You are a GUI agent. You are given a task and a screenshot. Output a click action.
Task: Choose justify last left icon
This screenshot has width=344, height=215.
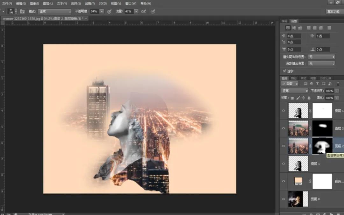309,28
